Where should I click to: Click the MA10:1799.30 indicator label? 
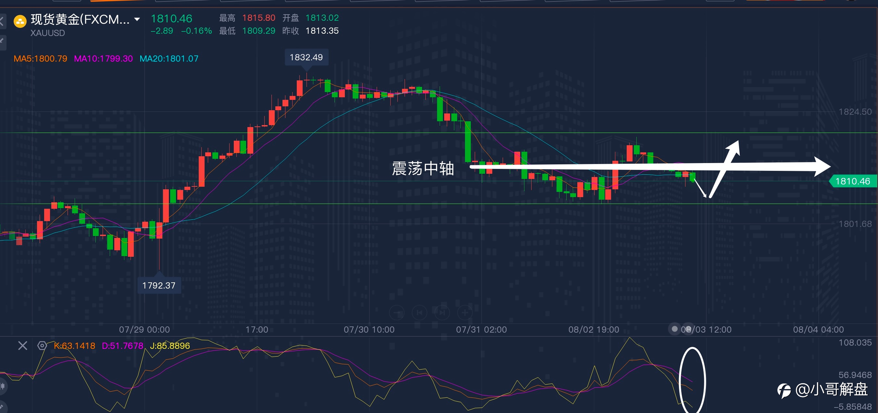pos(104,59)
